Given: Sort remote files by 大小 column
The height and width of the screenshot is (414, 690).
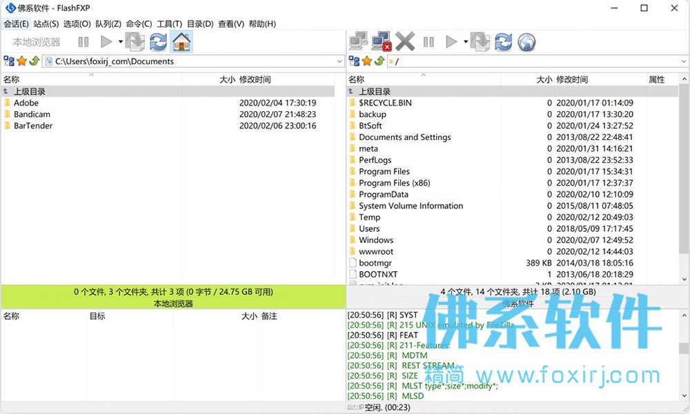Looking at the screenshot, I should pyautogui.click(x=527, y=79).
